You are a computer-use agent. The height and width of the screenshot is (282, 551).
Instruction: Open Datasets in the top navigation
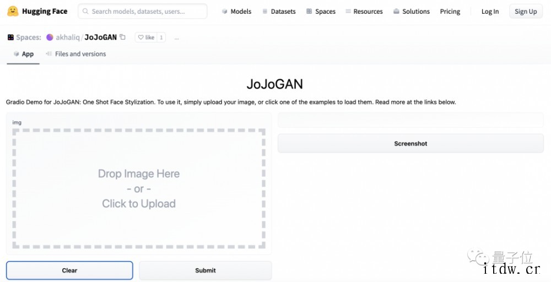pyautogui.click(x=279, y=11)
